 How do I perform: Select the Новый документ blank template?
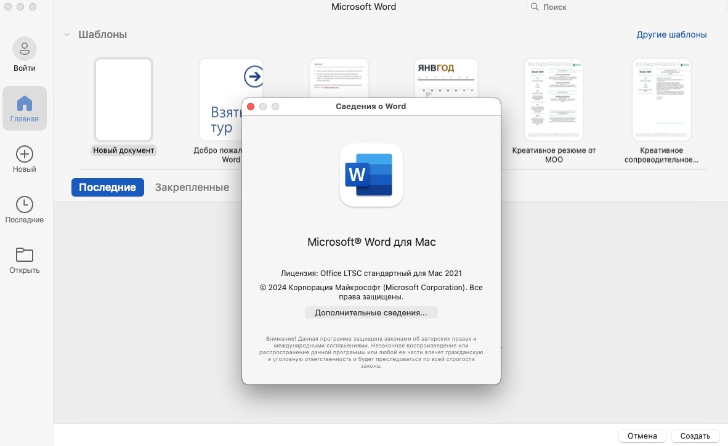123,100
